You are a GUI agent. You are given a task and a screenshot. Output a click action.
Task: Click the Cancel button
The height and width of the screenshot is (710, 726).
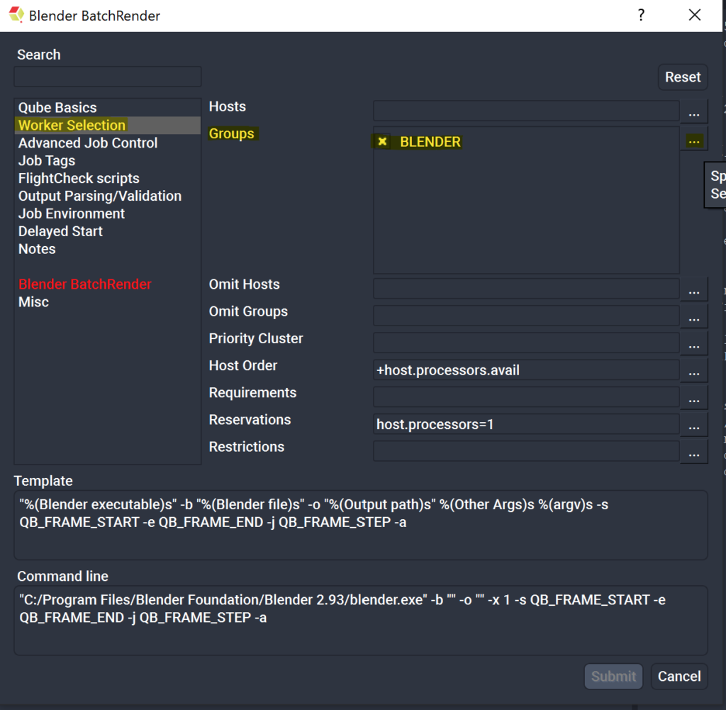678,677
